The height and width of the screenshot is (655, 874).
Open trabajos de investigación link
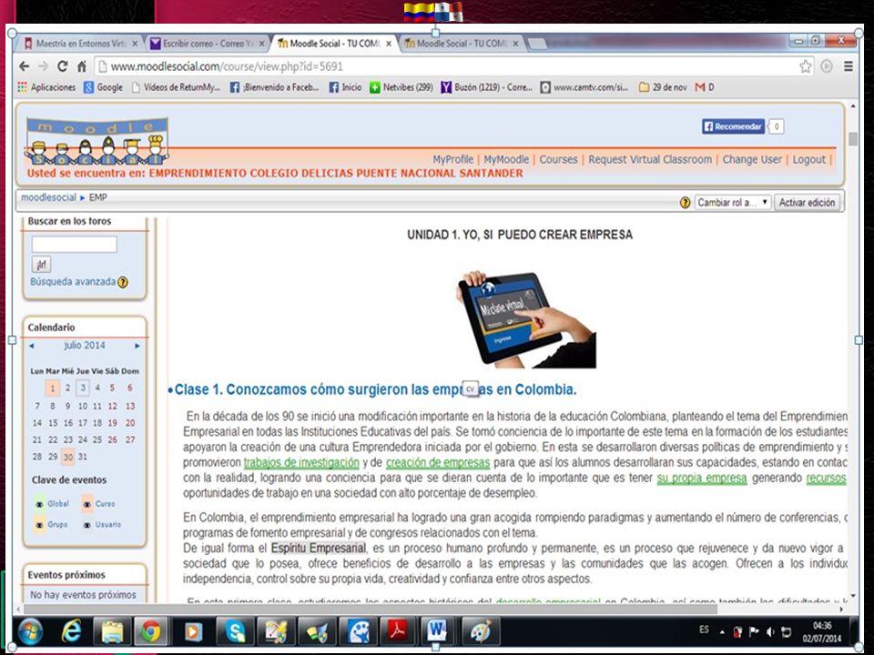tap(301, 462)
